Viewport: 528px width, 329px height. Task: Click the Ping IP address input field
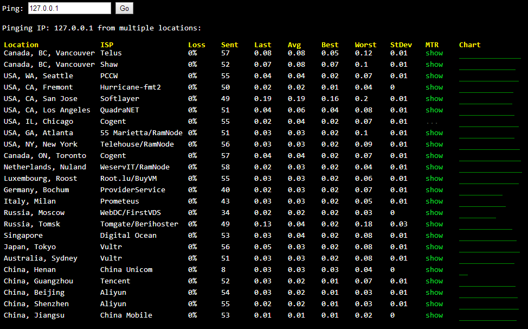click(69, 9)
